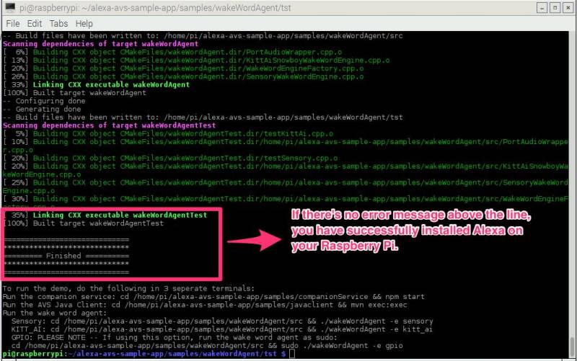Minimize the terminal window
The width and height of the screenshot is (577, 361).
pos(542,8)
